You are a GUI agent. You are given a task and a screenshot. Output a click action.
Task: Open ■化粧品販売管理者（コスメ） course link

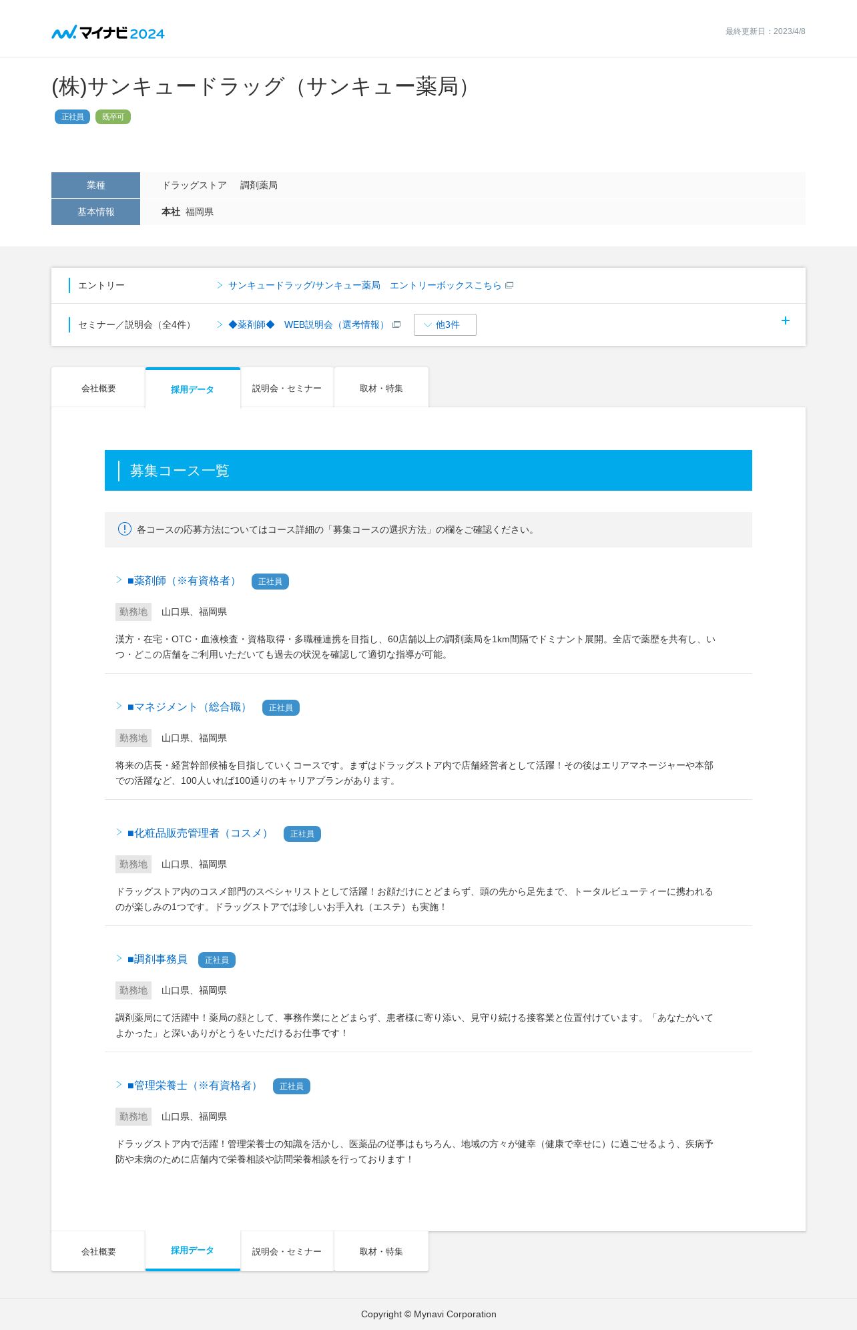200,833
